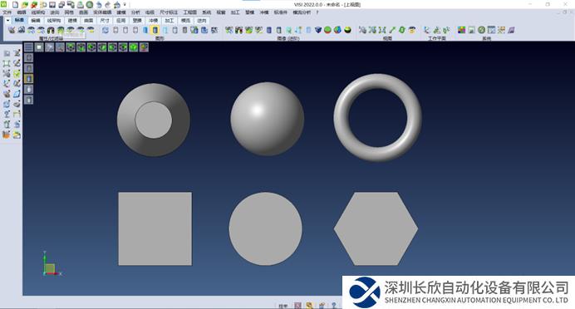Click the dark blue cube icon in the ribbon

pyautogui.click(x=318, y=30)
